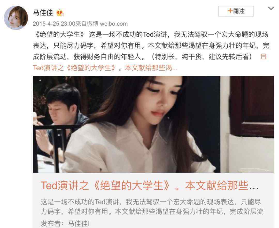This screenshot has width=279, height=228.
Task: Click the article document icon
Action: 263,56
